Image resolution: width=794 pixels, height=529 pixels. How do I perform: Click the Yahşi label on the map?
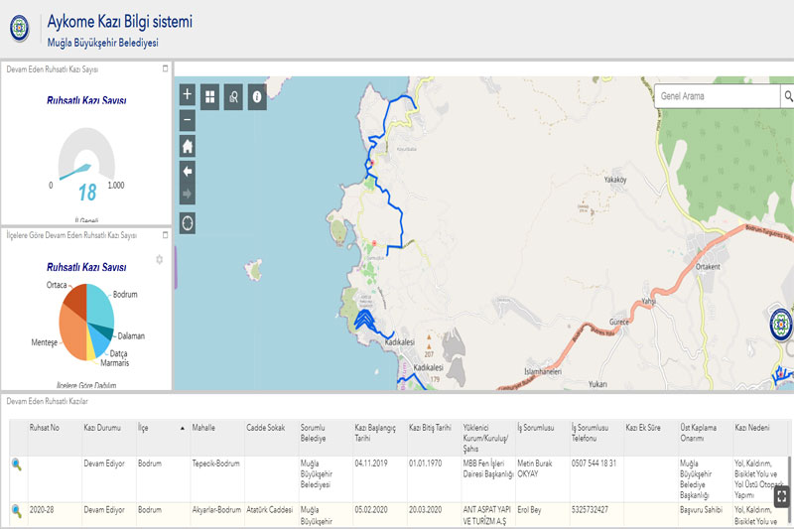(x=649, y=301)
